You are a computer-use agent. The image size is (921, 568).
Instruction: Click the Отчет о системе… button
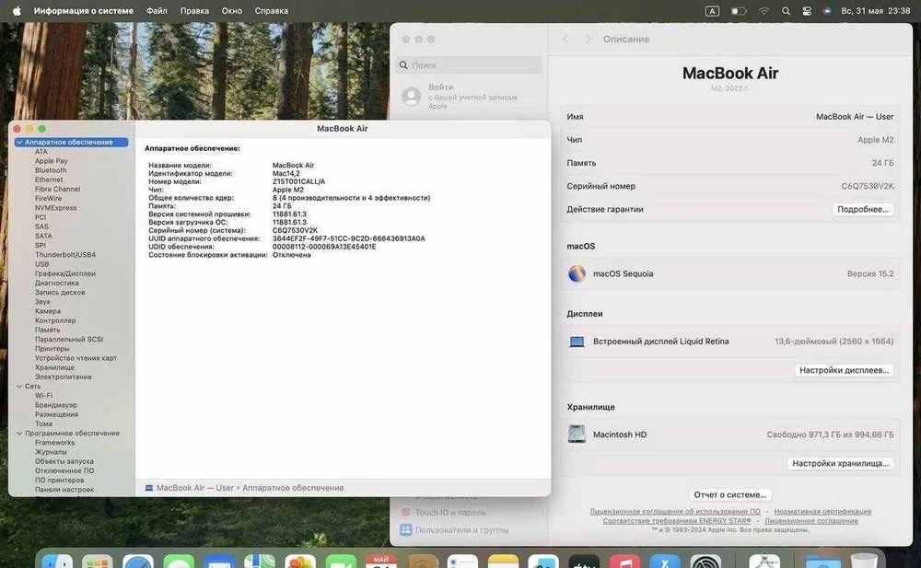click(730, 494)
